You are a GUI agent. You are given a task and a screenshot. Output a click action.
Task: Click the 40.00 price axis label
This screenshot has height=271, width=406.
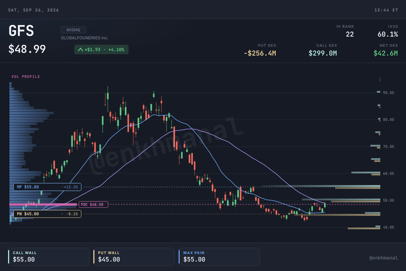[388, 227]
